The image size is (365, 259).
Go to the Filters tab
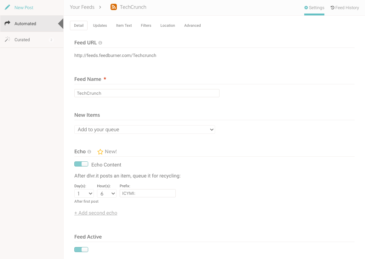pos(146,25)
